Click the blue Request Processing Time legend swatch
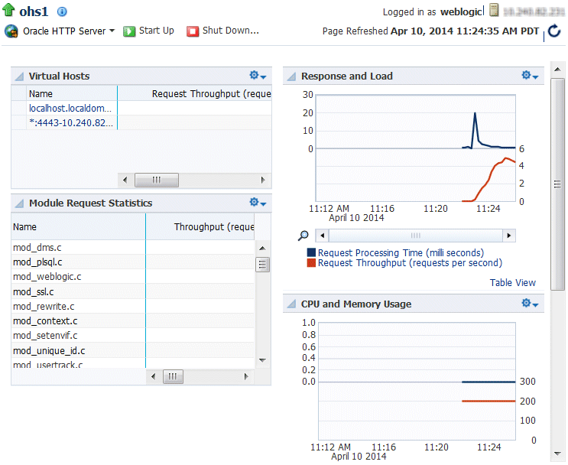 311,252
